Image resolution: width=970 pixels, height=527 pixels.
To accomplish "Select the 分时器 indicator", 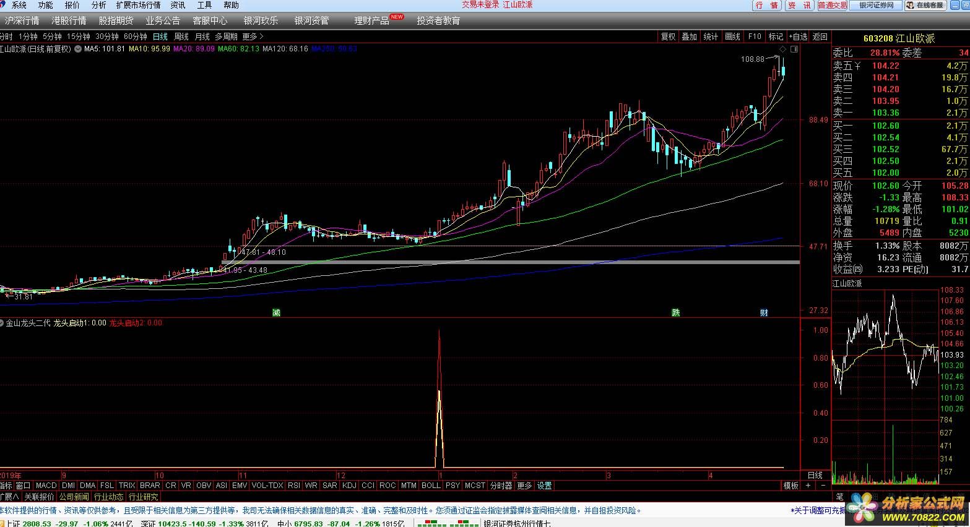I will click(x=501, y=486).
